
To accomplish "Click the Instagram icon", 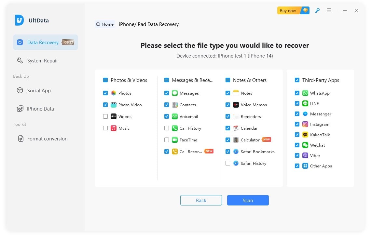I will pyautogui.click(x=305, y=124).
